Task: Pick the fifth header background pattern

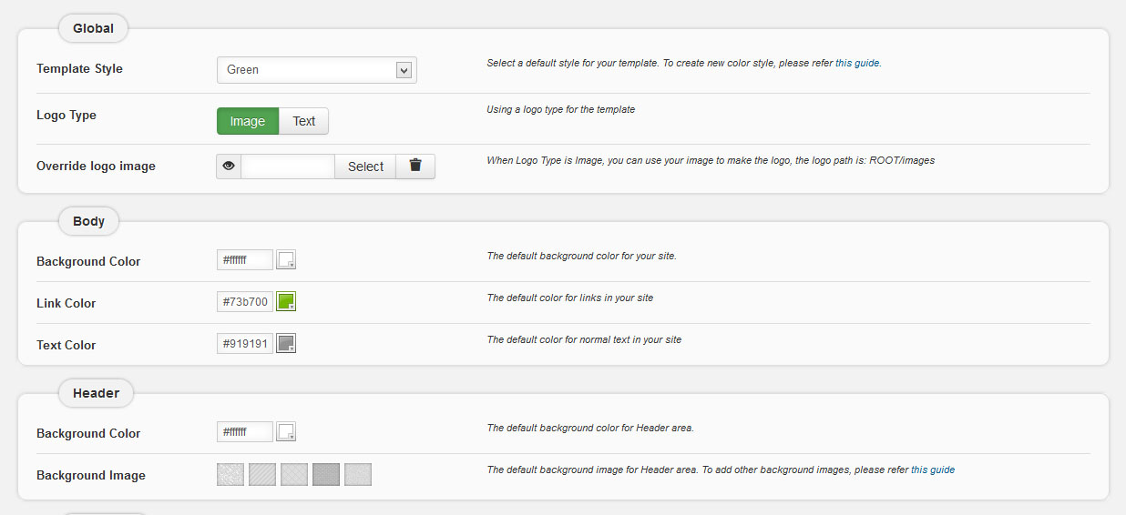Action: click(358, 475)
